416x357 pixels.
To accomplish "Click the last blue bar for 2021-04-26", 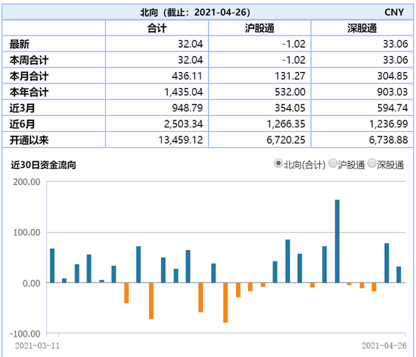I will 399,274.
